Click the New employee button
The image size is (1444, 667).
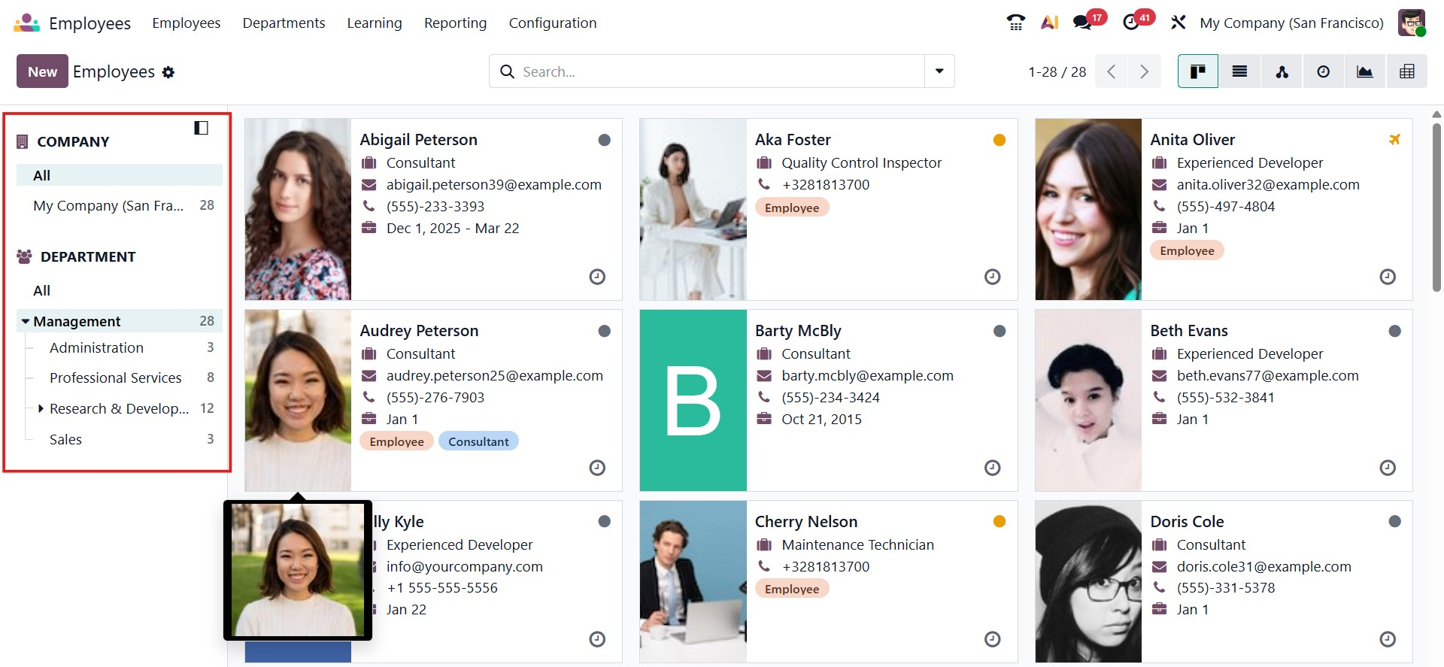42,71
